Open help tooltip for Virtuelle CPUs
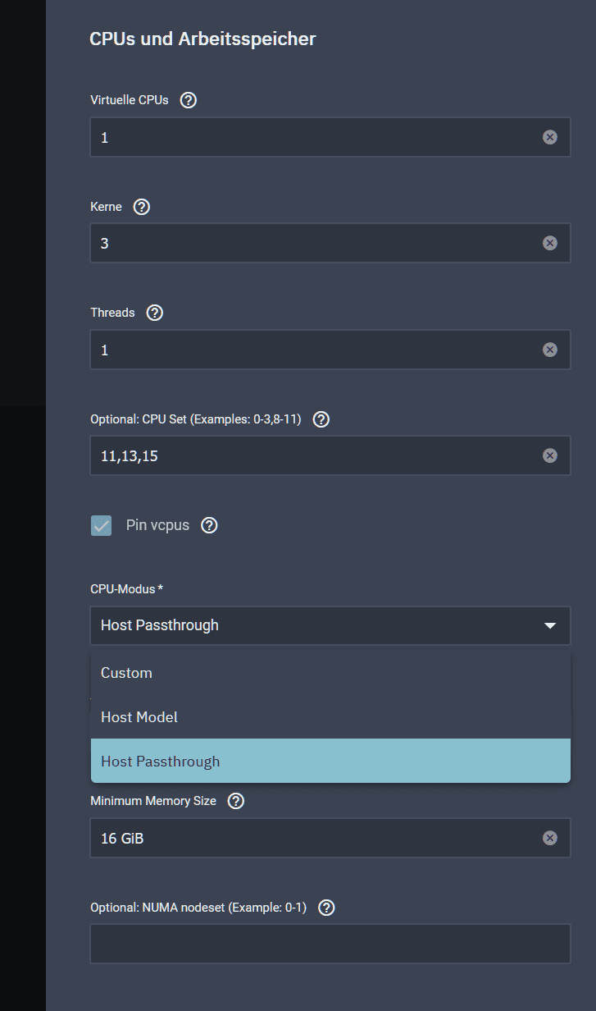The width and height of the screenshot is (596, 1011). (x=189, y=100)
